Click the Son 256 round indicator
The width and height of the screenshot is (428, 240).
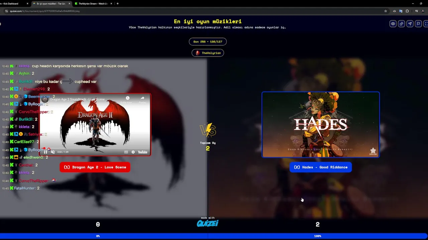[x=208, y=42]
